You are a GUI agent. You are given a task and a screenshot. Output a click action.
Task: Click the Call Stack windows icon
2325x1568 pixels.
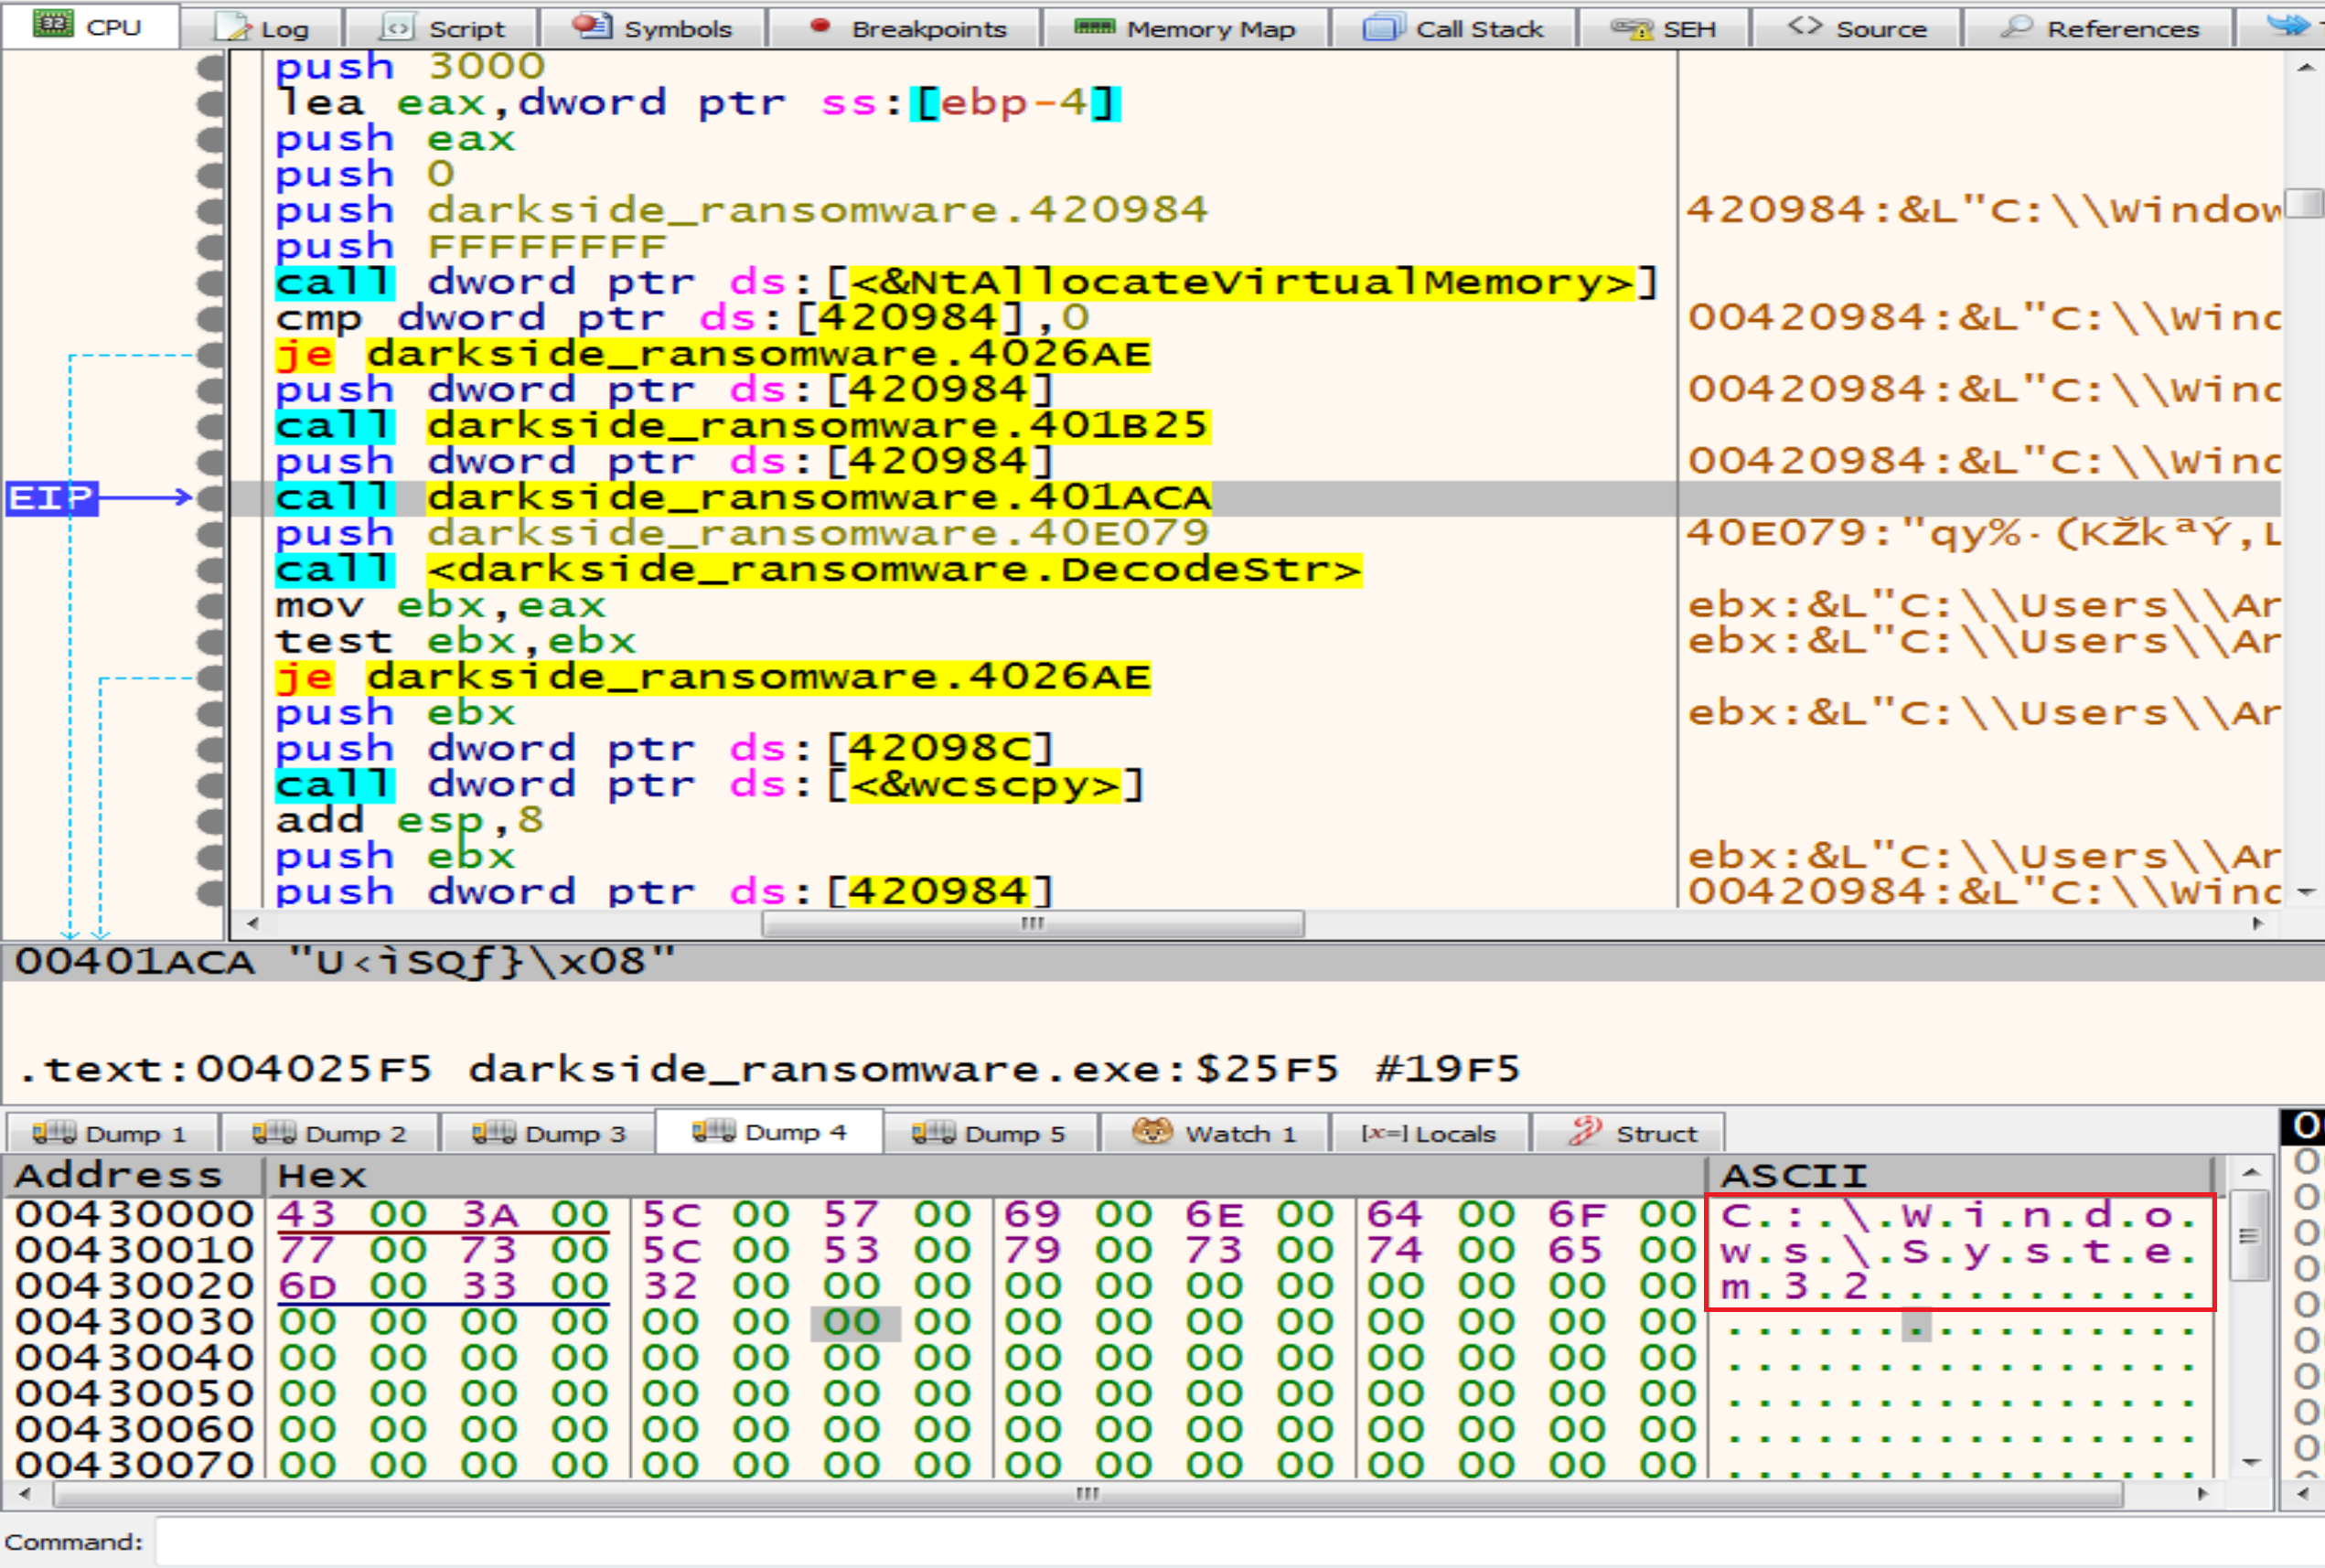[1383, 27]
